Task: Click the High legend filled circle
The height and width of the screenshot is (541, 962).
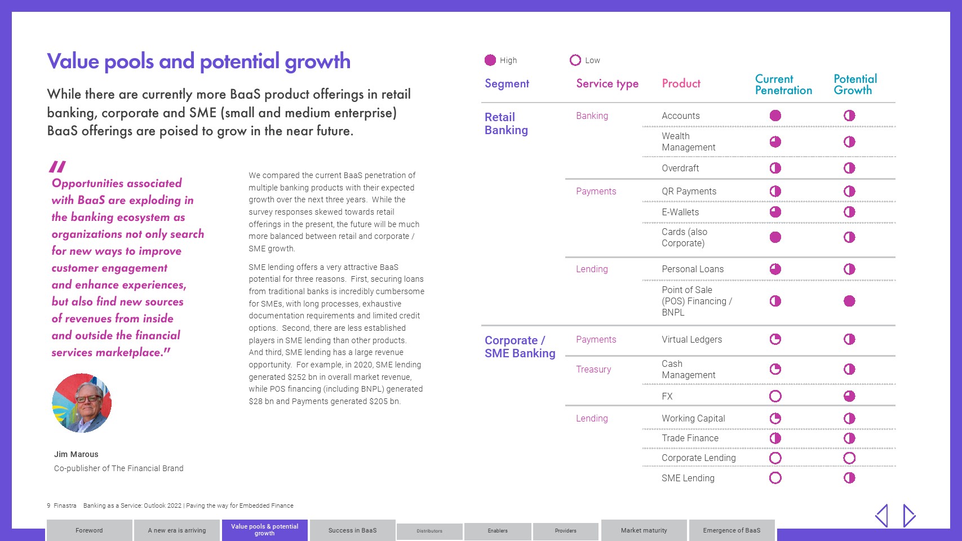Action: [490, 60]
